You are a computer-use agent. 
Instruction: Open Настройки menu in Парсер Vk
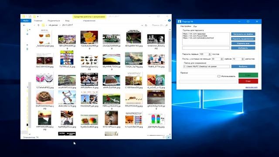tap(186, 26)
